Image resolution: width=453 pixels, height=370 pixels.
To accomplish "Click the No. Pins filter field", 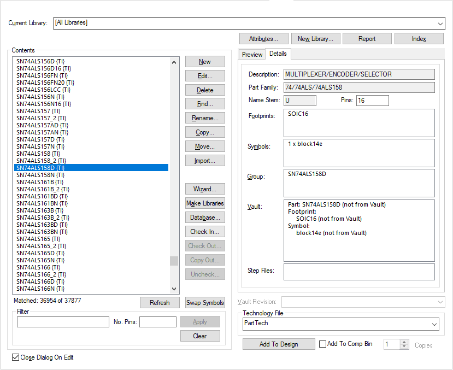I will (x=157, y=322).
